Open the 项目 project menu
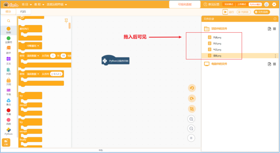Screen dimensions: 280x153 pos(27,4)
